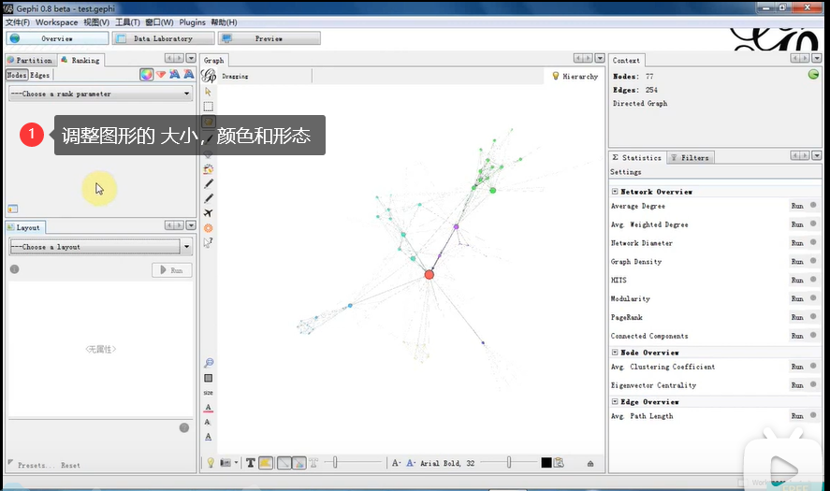Toggle the yellow highlighted edges display button
The image size is (830, 491).
click(x=266, y=463)
